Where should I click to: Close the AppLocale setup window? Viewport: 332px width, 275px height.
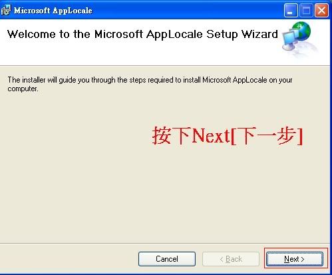tap(321, 10)
